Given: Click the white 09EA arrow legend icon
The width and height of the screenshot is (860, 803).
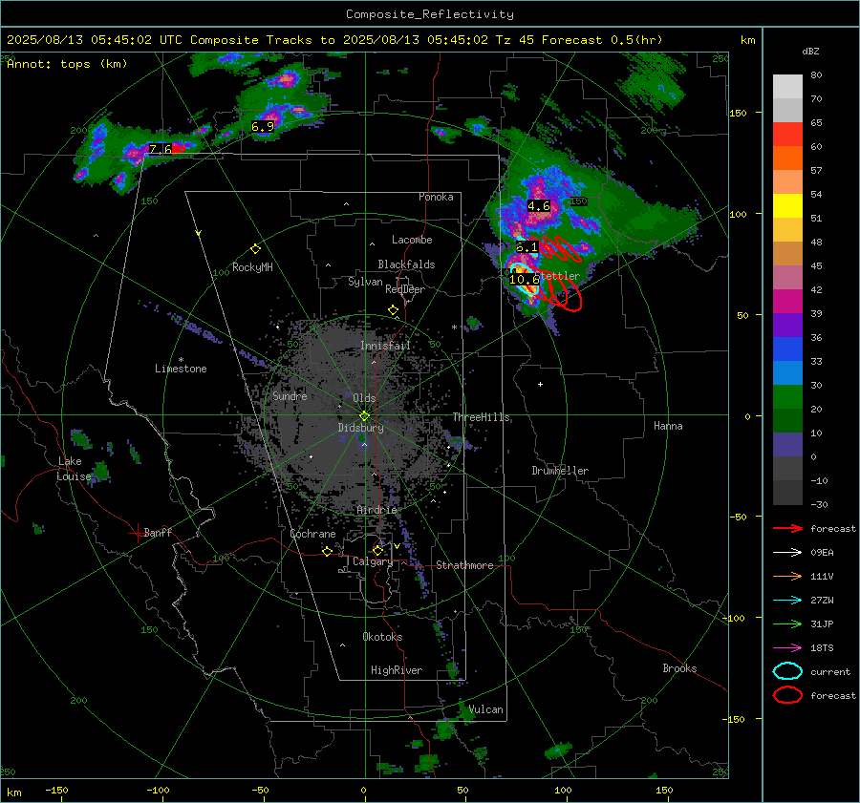Looking at the screenshot, I should 787,552.
